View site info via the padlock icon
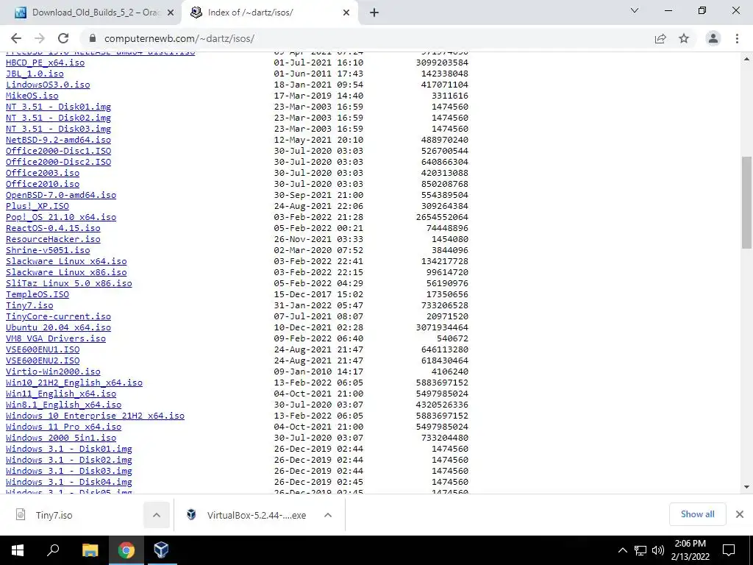The height and width of the screenshot is (565, 753). tap(93, 38)
